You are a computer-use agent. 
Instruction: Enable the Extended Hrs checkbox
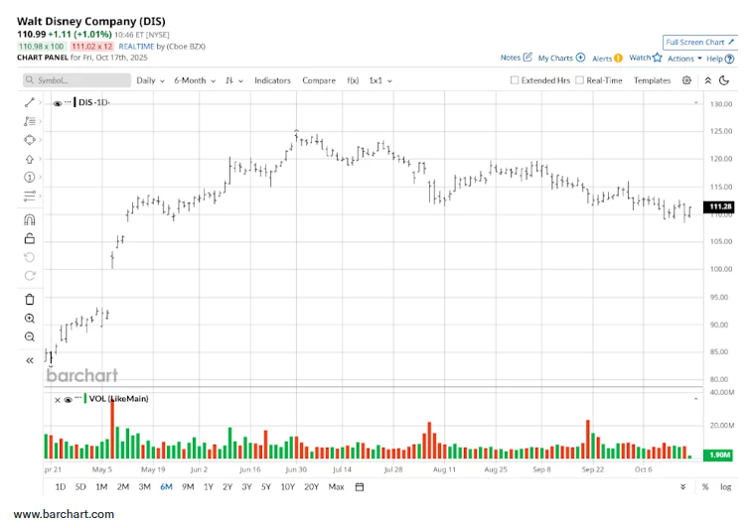[515, 80]
